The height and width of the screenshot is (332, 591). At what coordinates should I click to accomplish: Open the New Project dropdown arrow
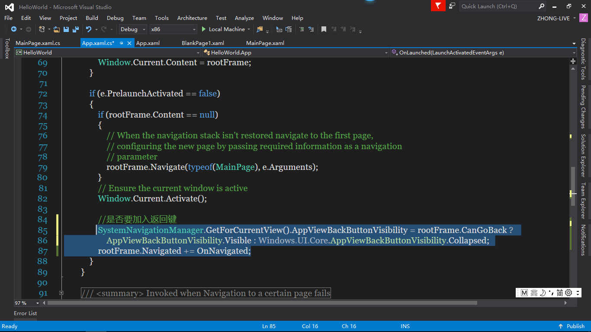[49, 29]
